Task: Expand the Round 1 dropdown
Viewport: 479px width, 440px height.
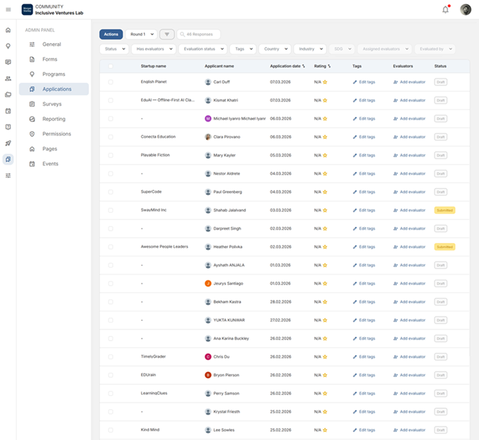Action: (141, 34)
